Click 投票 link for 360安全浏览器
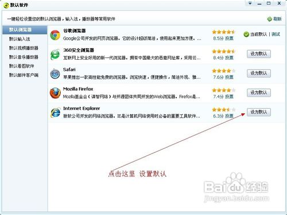This screenshot has height=215, width=287. coord(229,57)
